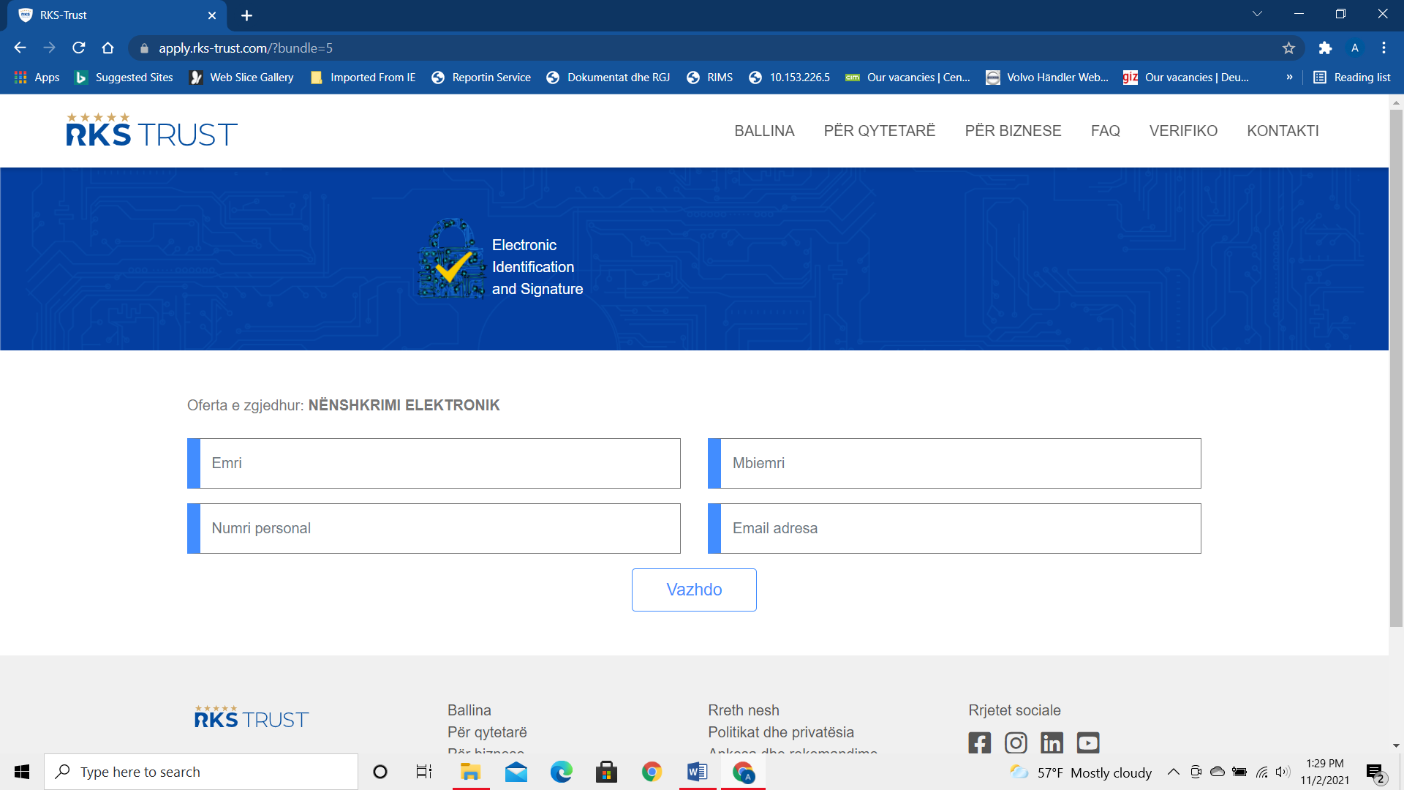
Task: Open the Apps bookmarks shortcut
Action: click(x=37, y=78)
